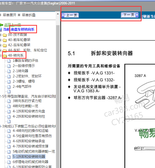
Task: Click page icon beside 4转向柱装配一览
Action: click(x=9, y=106)
